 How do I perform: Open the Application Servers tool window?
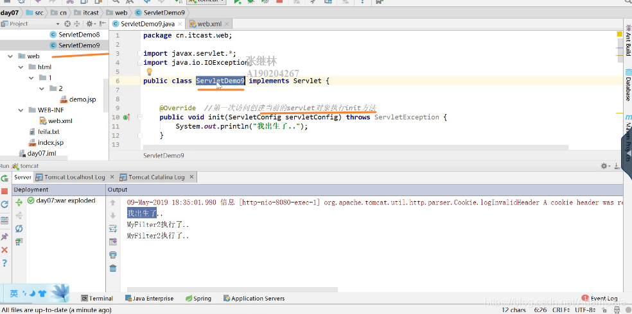pos(254,299)
